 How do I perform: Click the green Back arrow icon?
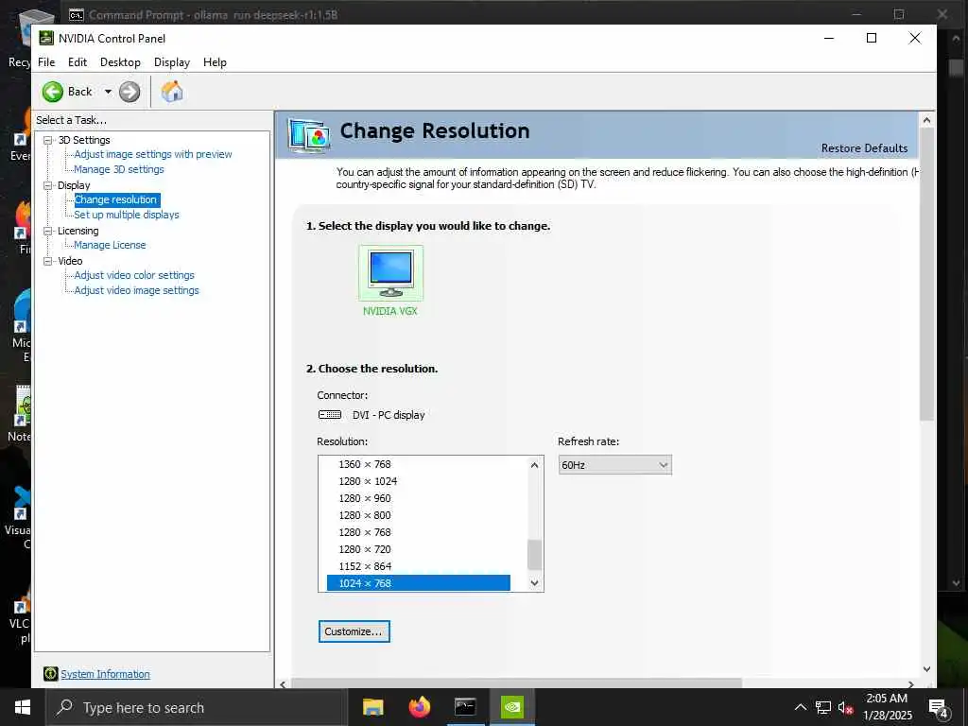(x=53, y=92)
